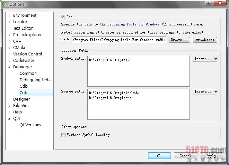
Task: Click the D:\Qt\qt-4.6.0-tp1\lib symbol path
Action: pyautogui.click(x=110, y=60)
